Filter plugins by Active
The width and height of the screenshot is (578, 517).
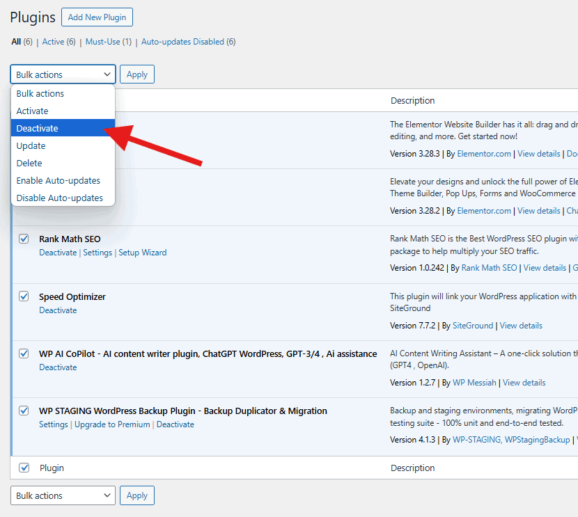(53, 42)
